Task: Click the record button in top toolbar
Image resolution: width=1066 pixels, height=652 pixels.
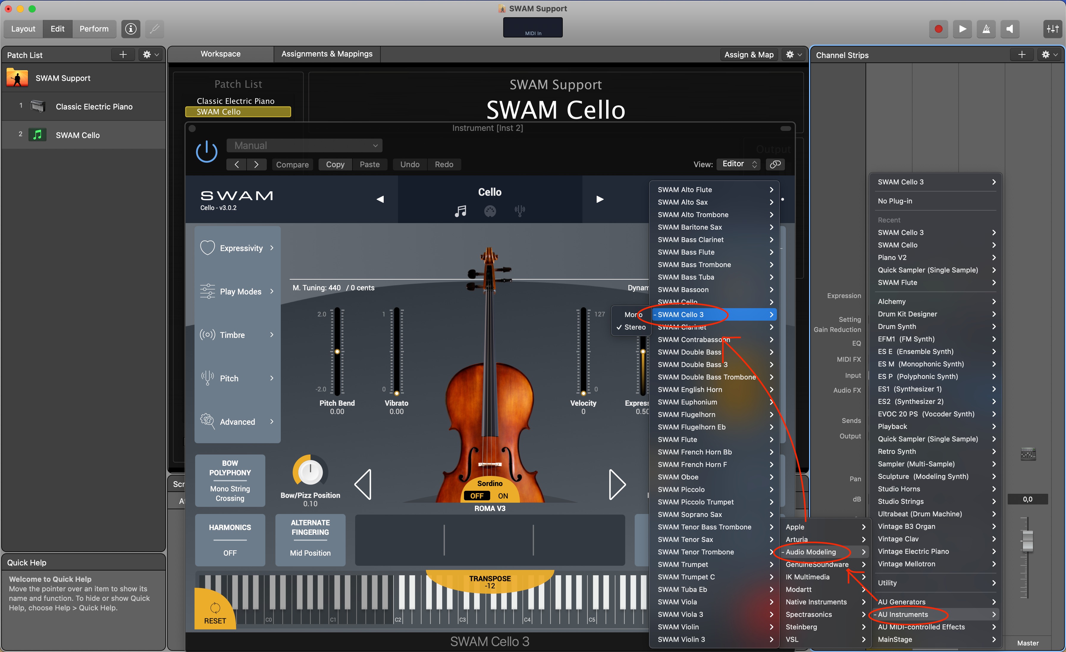Action: pyautogui.click(x=938, y=29)
